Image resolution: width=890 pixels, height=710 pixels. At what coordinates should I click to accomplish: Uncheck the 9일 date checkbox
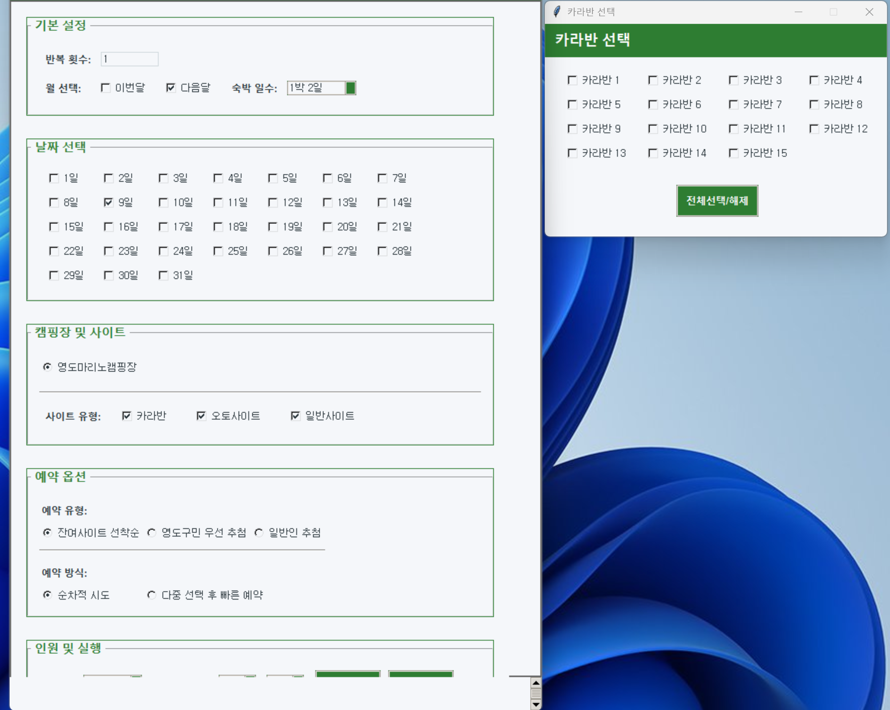(108, 203)
